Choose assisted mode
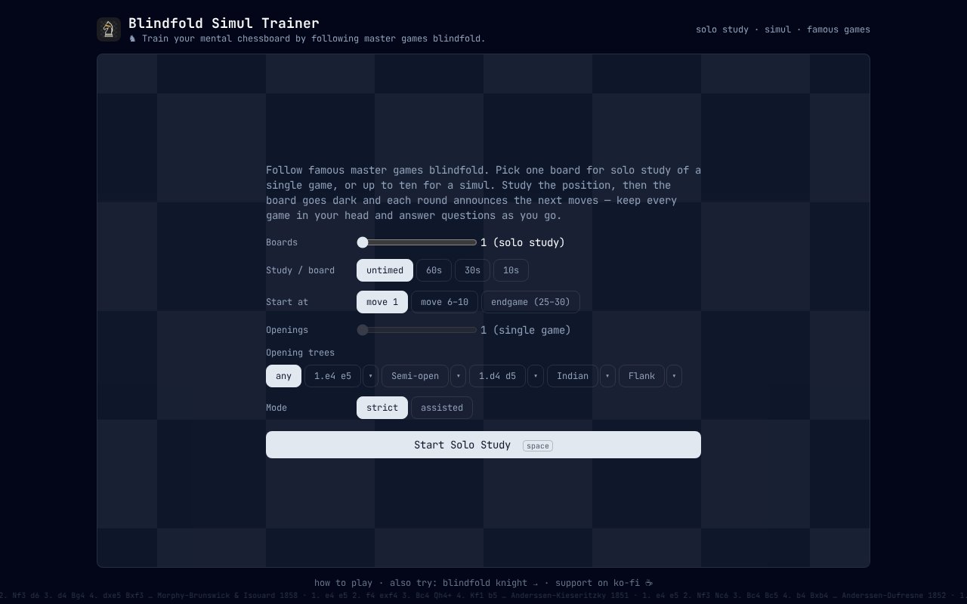Image resolution: width=967 pixels, height=604 pixels. tap(442, 408)
